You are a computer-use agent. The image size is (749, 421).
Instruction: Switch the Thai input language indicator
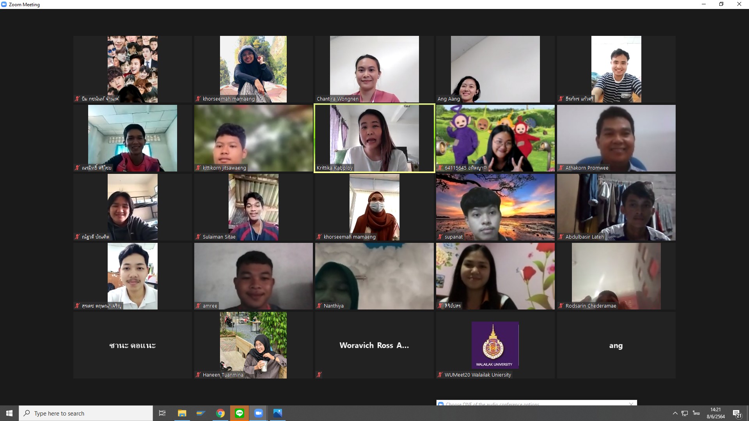(696, 413)
